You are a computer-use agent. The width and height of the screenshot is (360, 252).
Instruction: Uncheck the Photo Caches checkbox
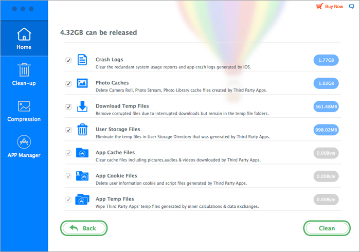pyautogui.click(x=68, y=83)
